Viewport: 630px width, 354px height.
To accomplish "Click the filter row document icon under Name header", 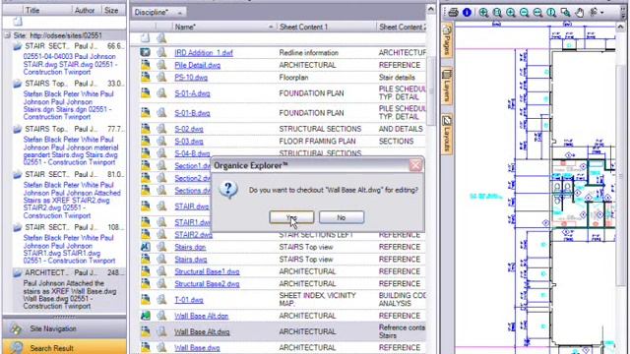I will pyautogui.click(x=145, y=38).
